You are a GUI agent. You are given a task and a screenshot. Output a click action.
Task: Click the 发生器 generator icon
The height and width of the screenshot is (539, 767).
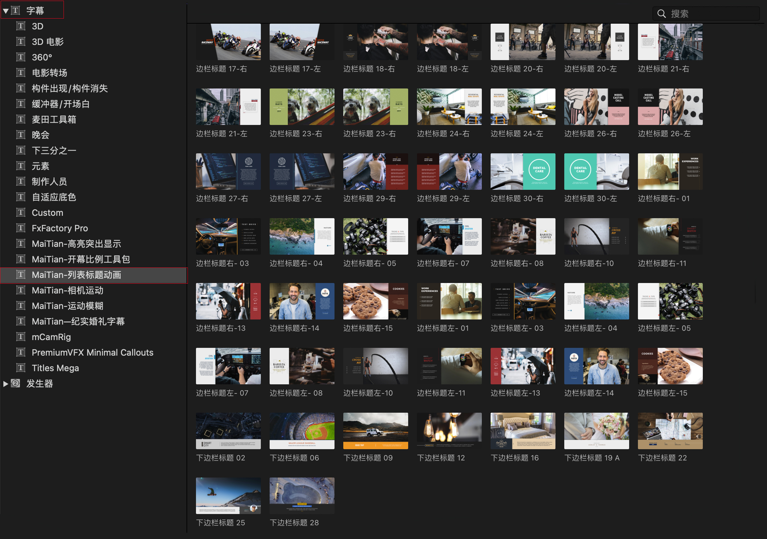[x=16, y=383]
